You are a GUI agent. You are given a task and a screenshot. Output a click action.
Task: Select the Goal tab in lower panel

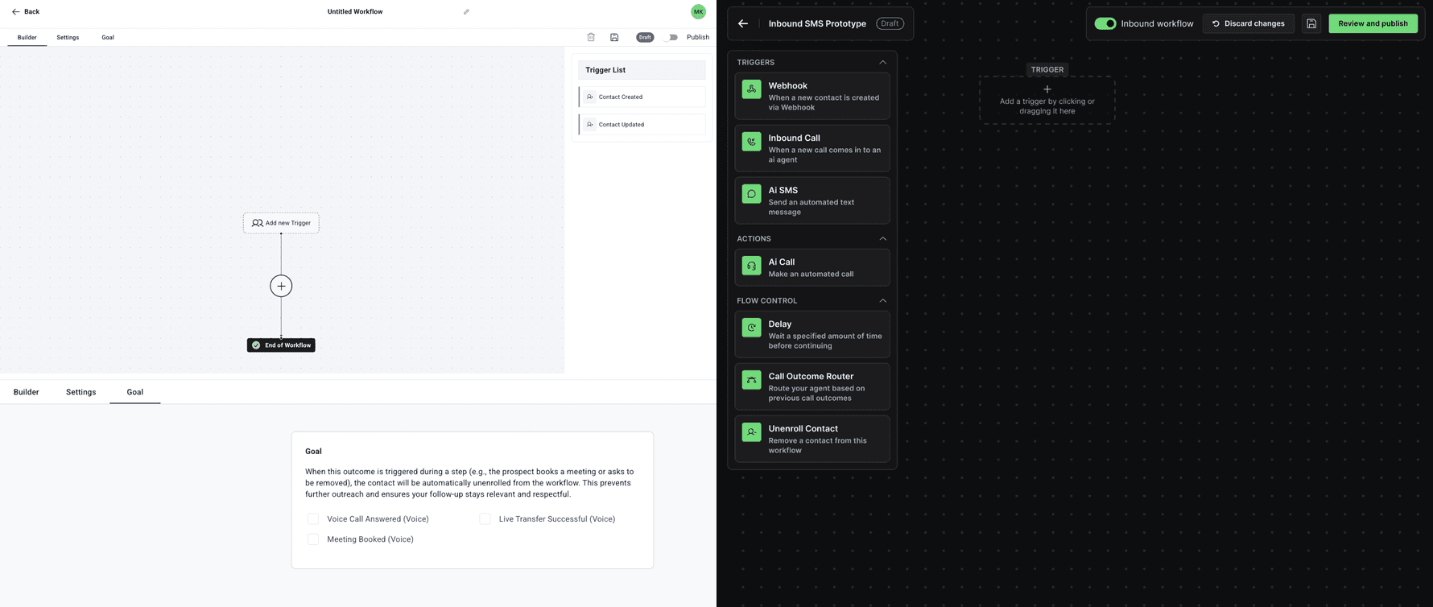134,392
